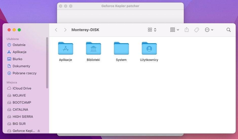
Task: Select the Użytkownicy folder icon
Action: coord(149,48)
